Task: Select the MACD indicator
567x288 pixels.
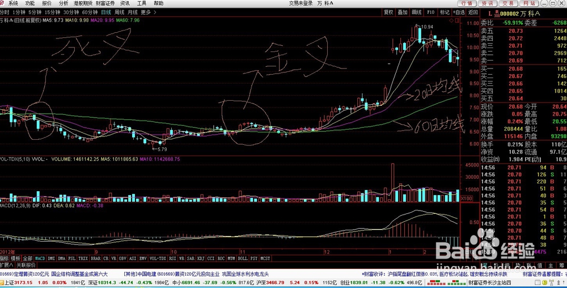Action: pos(40,259)
